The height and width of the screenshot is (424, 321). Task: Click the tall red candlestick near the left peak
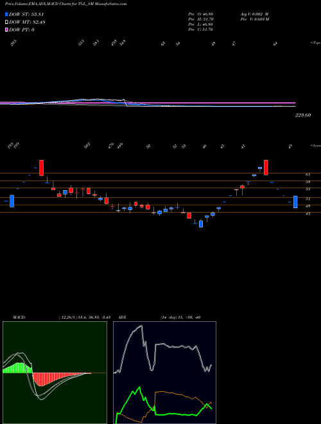41,168
